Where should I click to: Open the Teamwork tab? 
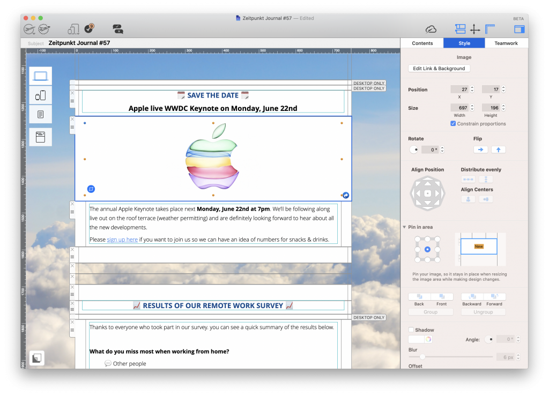(506, 43)
